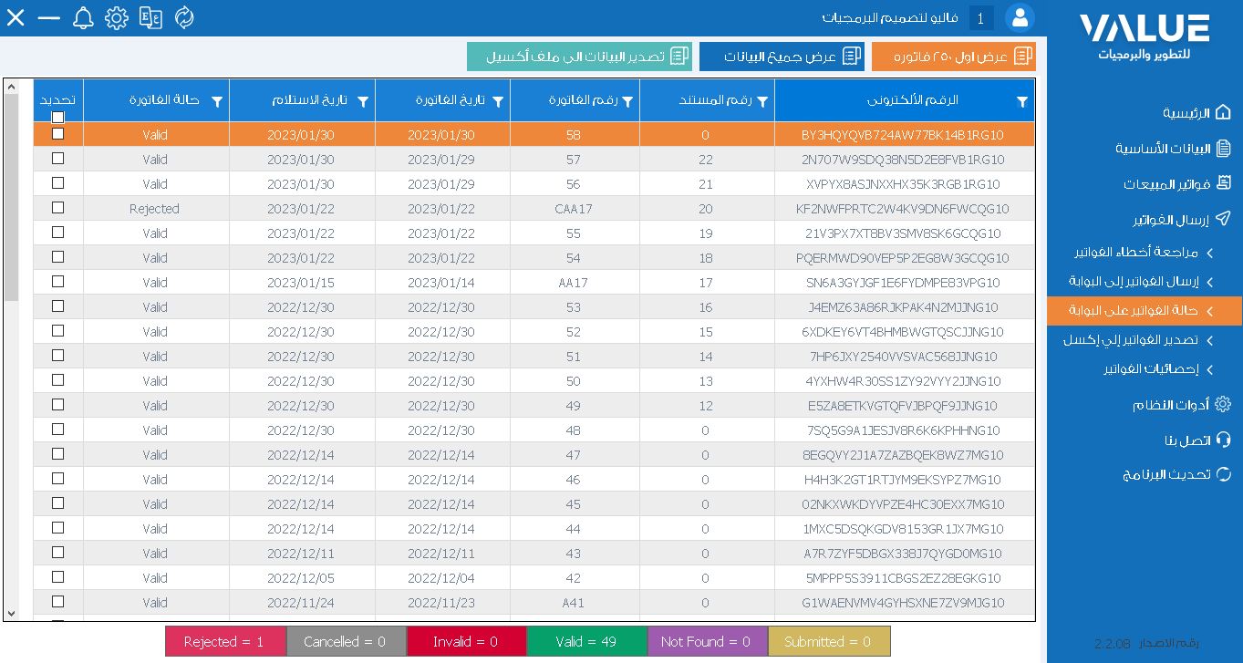The height and width of the screenshot is (663, 1243).
Task: Click the notification bell icon
Action: (x=83, y=17)
